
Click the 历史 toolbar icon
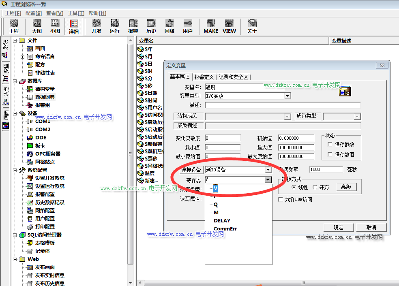[151, 26]
